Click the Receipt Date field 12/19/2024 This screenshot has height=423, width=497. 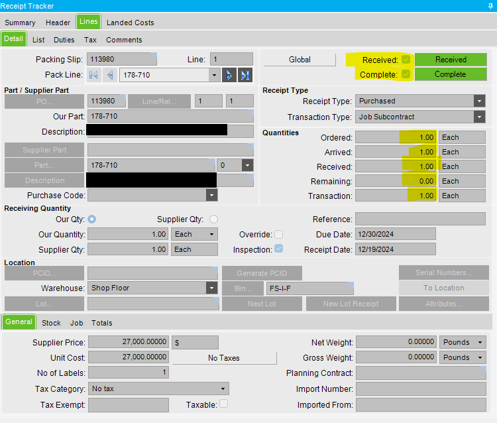[x=395, y=249]
